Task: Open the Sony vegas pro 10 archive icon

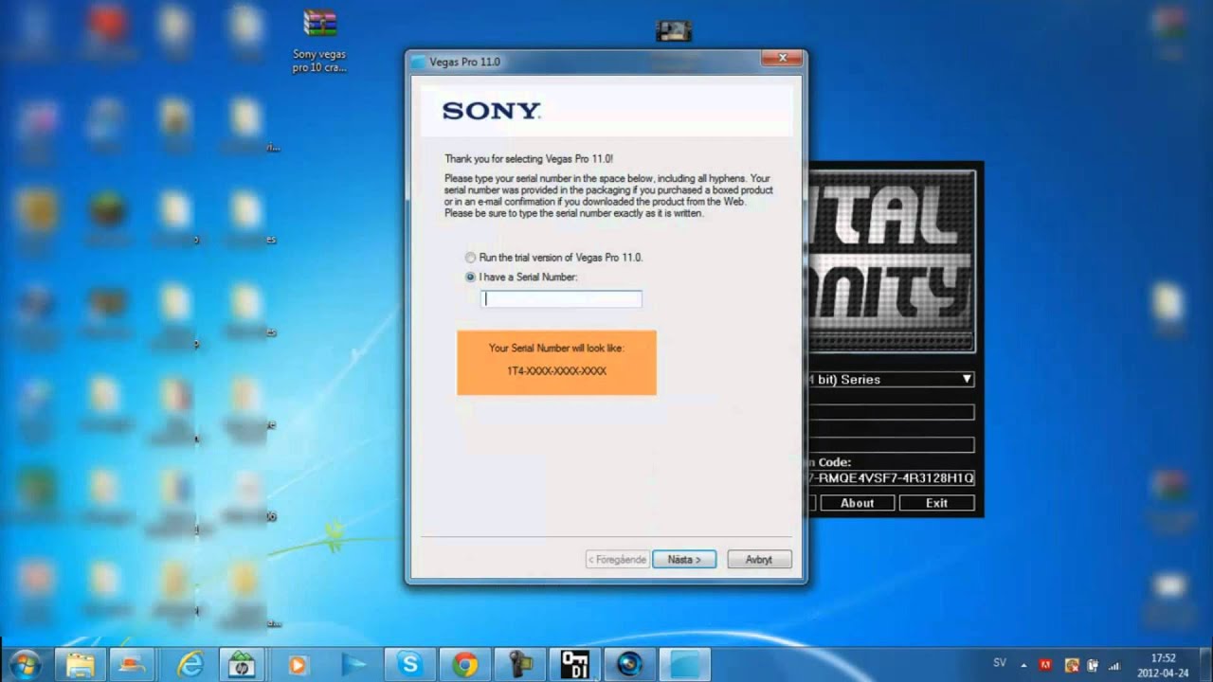Action: tap(319, 41)
